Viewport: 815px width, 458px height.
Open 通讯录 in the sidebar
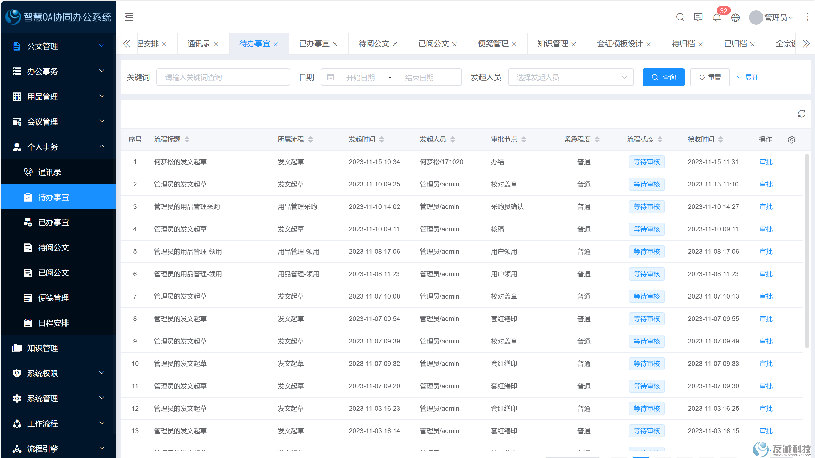tap(59, 172)
